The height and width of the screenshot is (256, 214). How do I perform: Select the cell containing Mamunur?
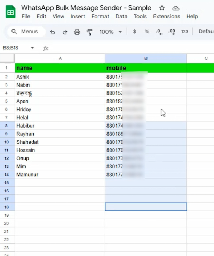coord(60,175)
